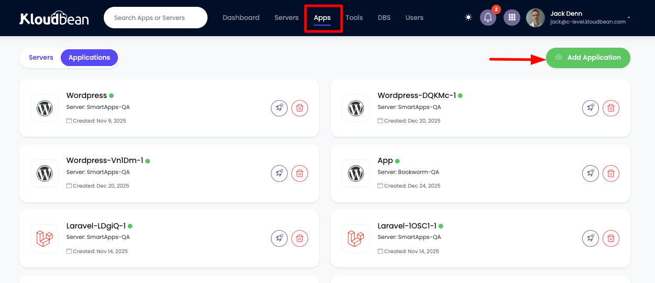Click the Add Application button
Screen dimensions: 655x283
pos(588,58)
